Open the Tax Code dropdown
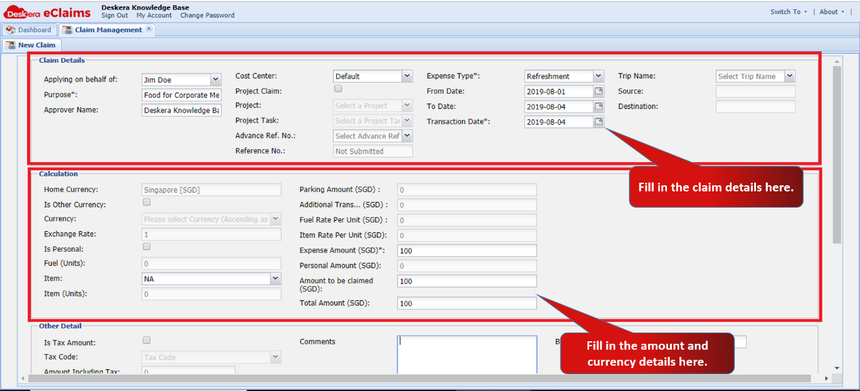 276,357
